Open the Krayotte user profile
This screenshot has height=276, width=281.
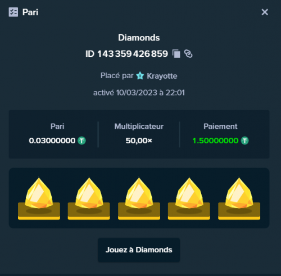(162, 76)
